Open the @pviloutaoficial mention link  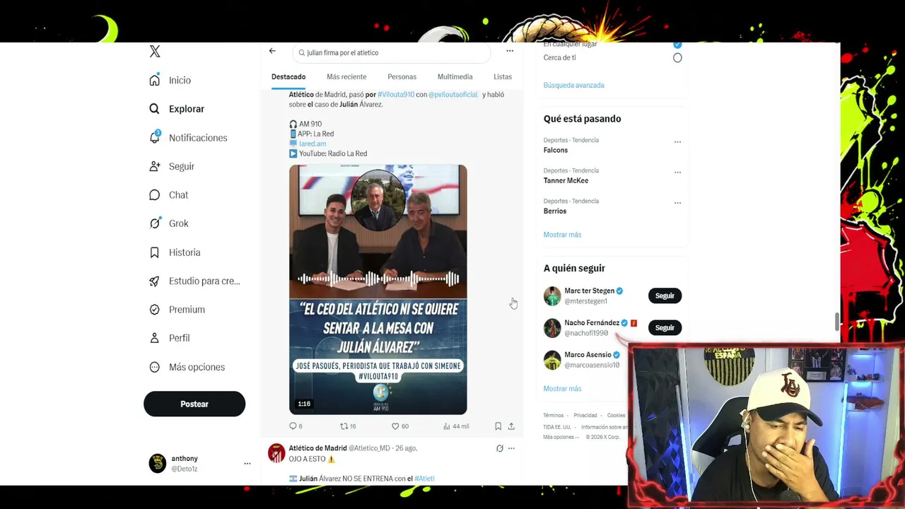click(453, 95)
